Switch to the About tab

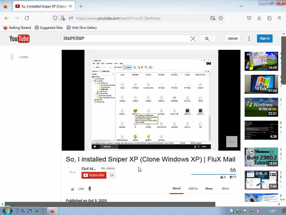point(177,188)
